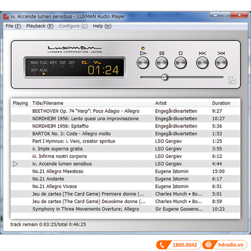Image resolution: width=251 pixels, height=251 pixels.
Task: Sort playlist by Duration column header
Action: pos(221,103)
